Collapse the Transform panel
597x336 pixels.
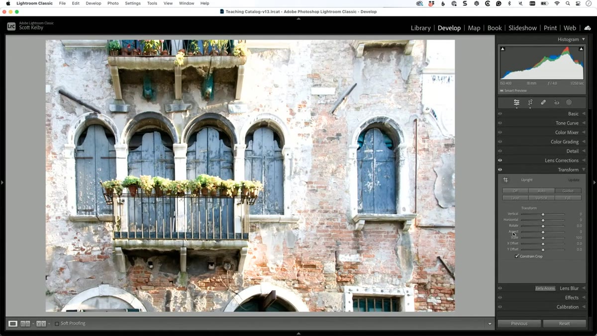[584, 169]
